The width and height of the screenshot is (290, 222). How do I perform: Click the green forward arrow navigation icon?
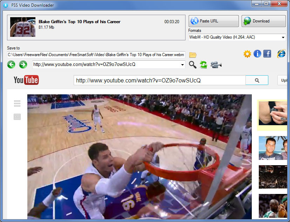pos(23,65)
